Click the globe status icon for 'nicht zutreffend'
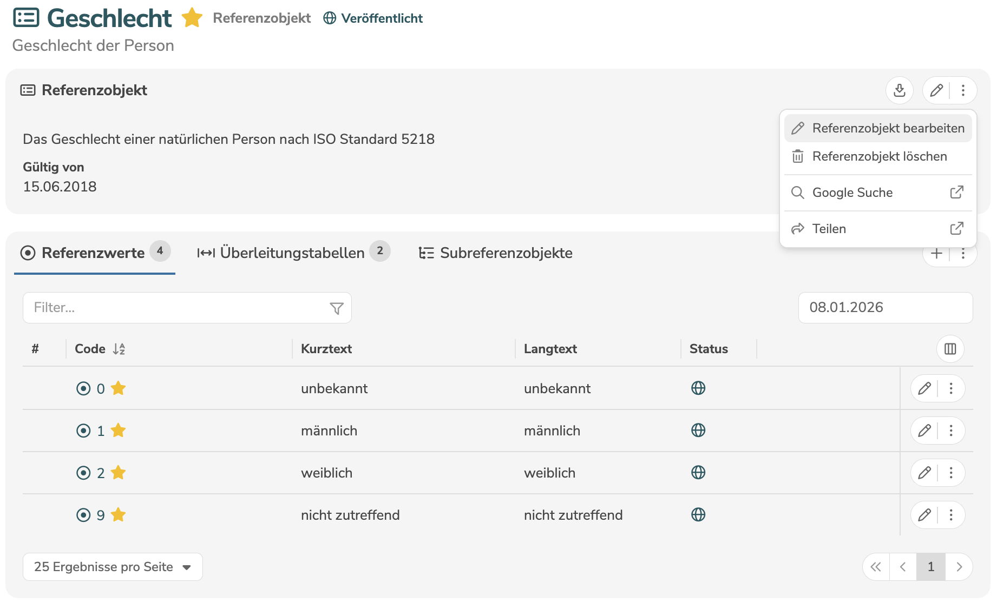The image size is (997, 609). click(698, 515)
